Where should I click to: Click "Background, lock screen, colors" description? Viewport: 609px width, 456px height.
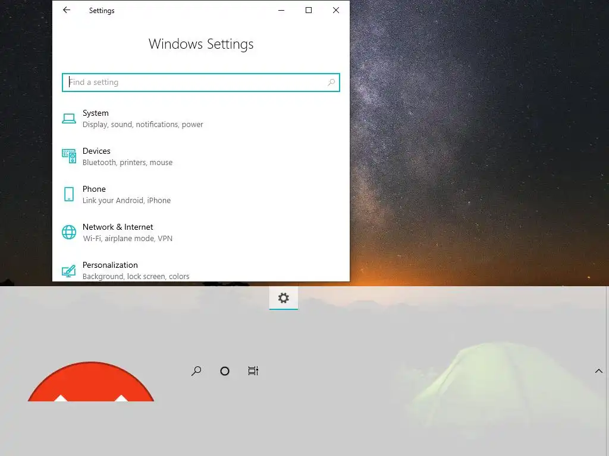click(x=136, y=277)
